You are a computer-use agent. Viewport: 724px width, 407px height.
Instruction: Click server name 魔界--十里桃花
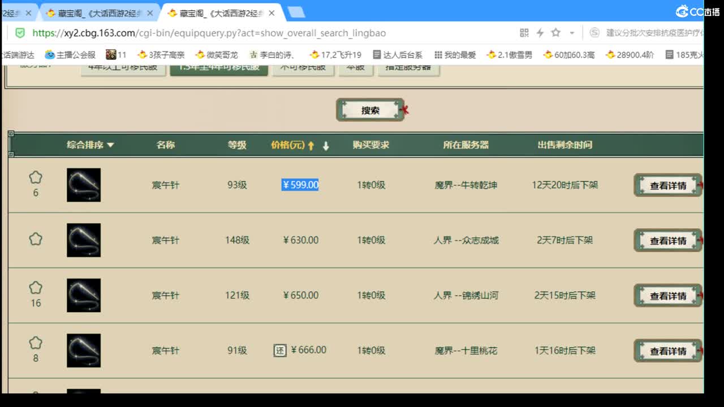coord(466,350)
